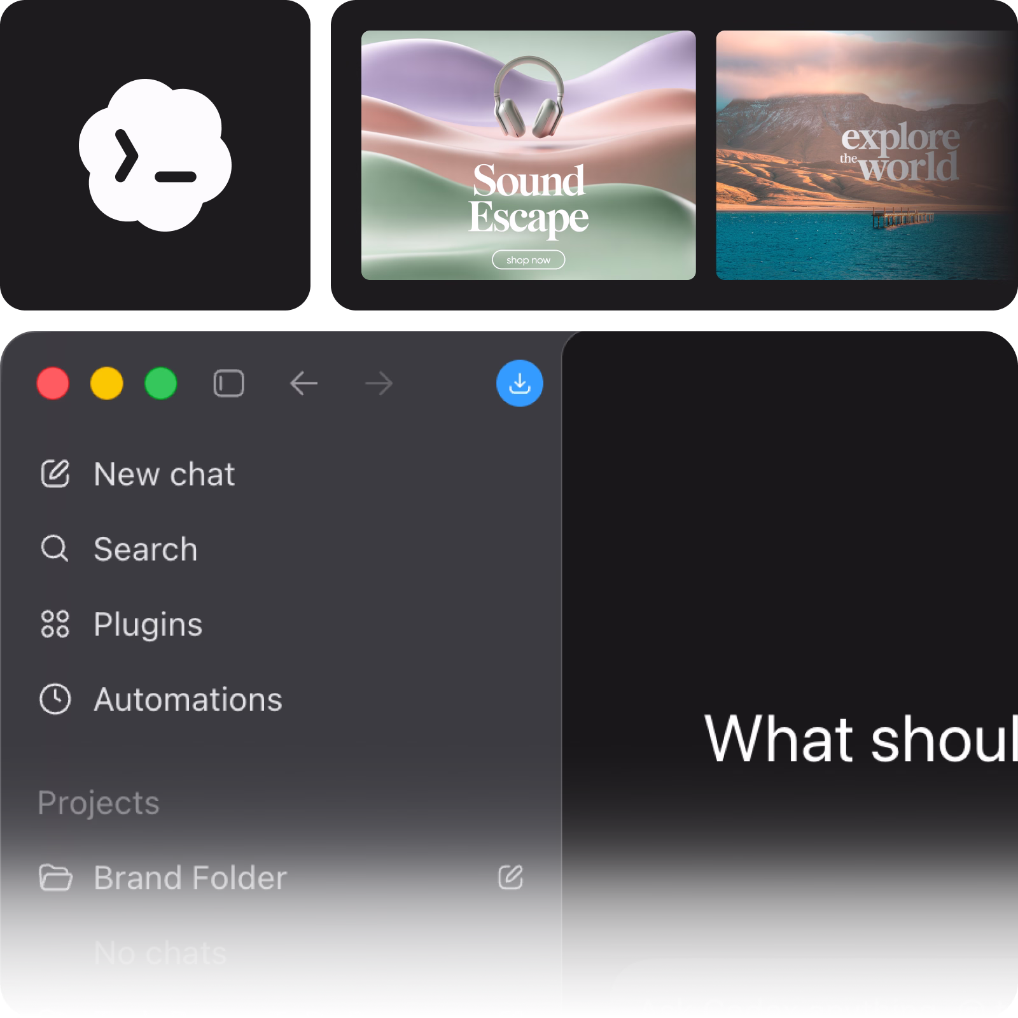The width and height of the screenshot is (1018, 1018).
Task: Click the New chat compose icon
Action: coord(55,474)
